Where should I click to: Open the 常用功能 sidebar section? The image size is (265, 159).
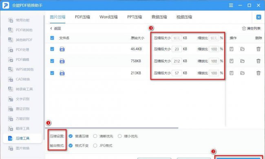[19, 20]
